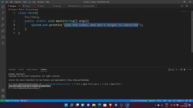Open the Explorer view in activity bar
This screenshot has height=108, width=193.
pos(3,7)
